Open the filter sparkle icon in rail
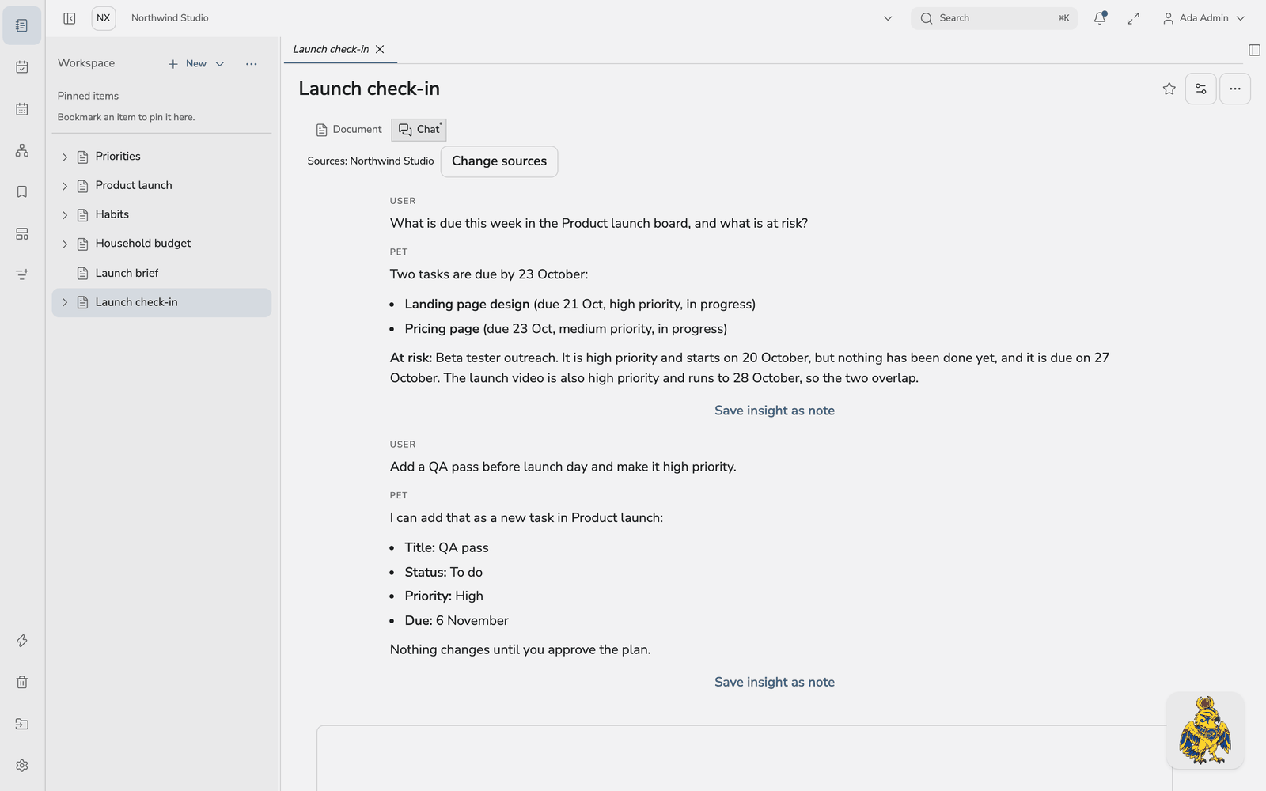 [22, 274]
